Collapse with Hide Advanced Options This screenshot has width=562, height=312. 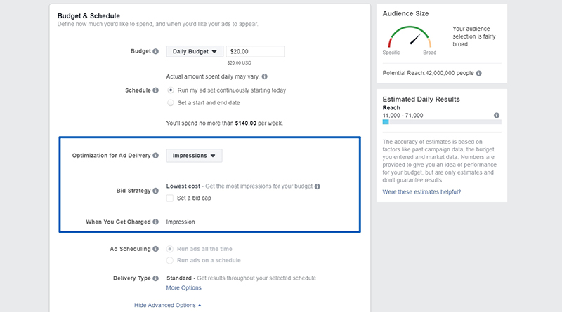[168, 305]
